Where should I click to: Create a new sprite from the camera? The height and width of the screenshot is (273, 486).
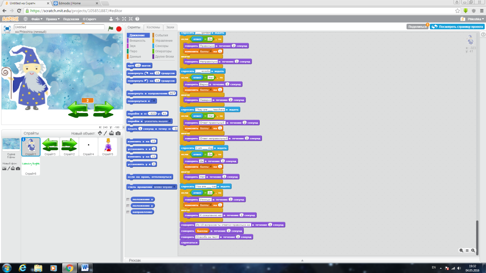(118, 133)
